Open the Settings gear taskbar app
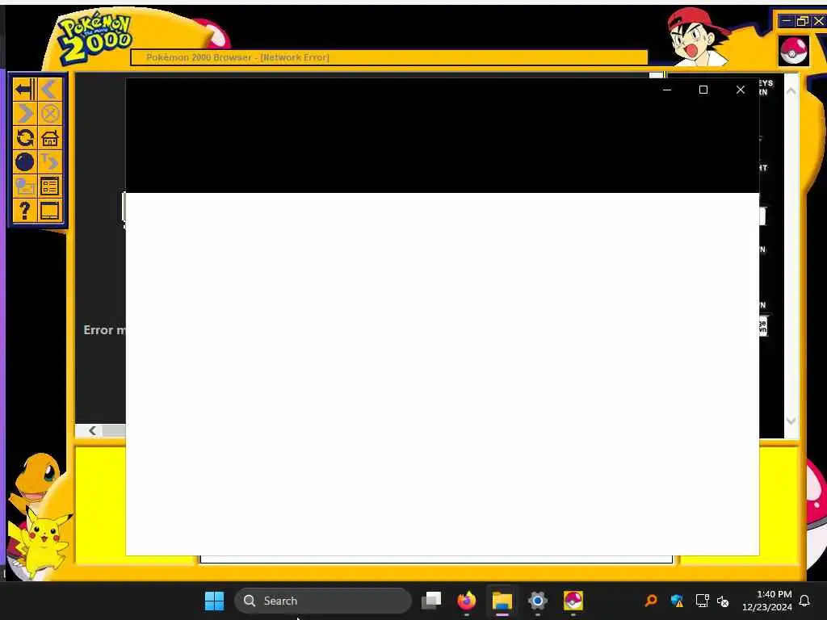 point(537,601)
